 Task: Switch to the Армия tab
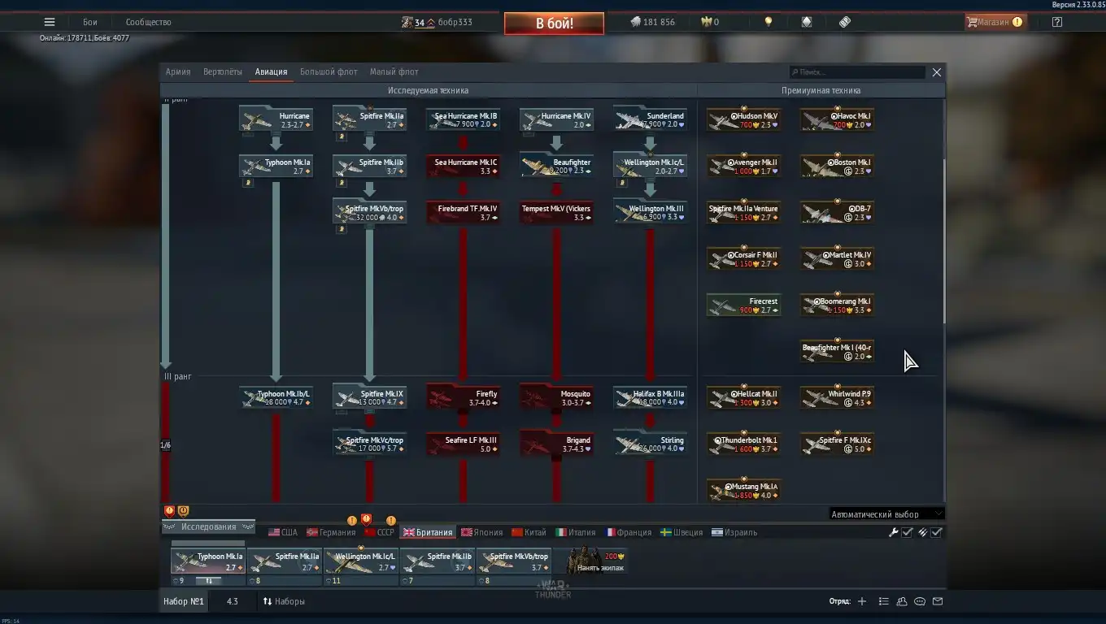click(178, 71)
